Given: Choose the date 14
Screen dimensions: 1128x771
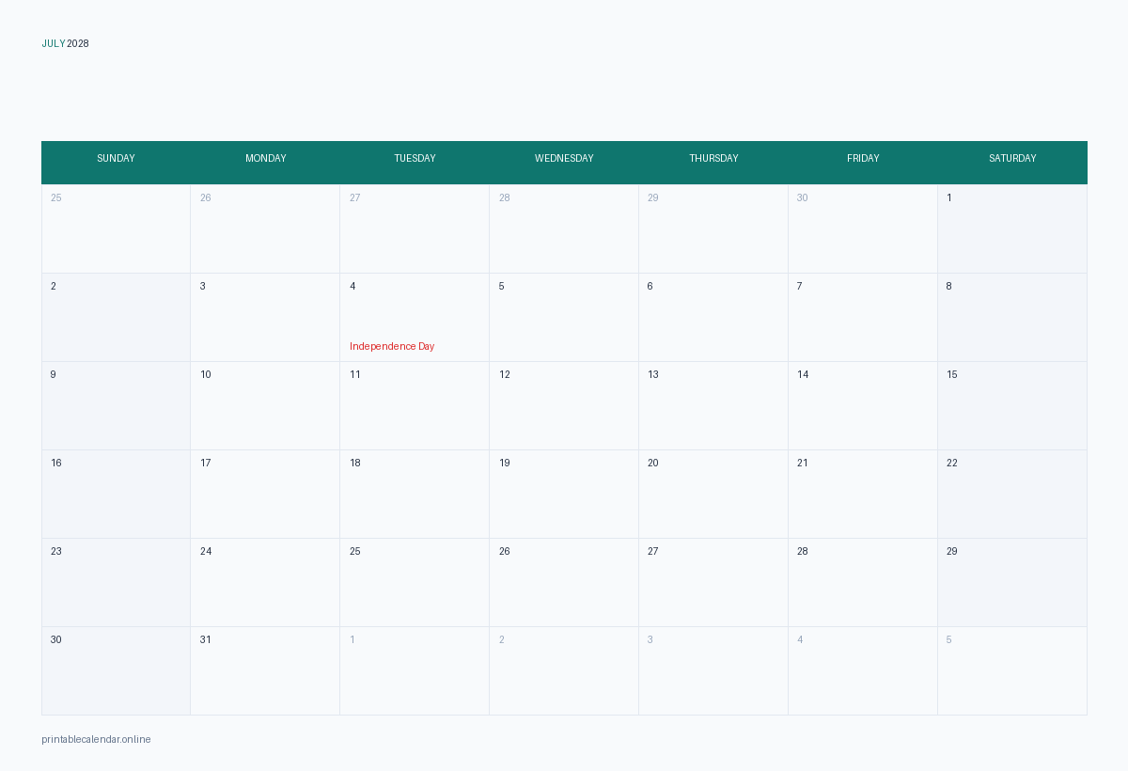Looking at the screenshot, I should click(863, 405).
